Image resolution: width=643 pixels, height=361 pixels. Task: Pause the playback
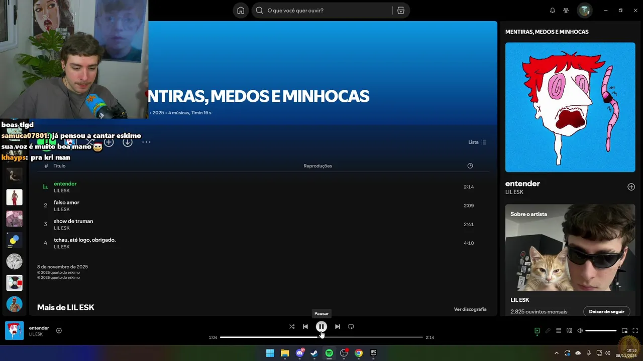point(321,326)
